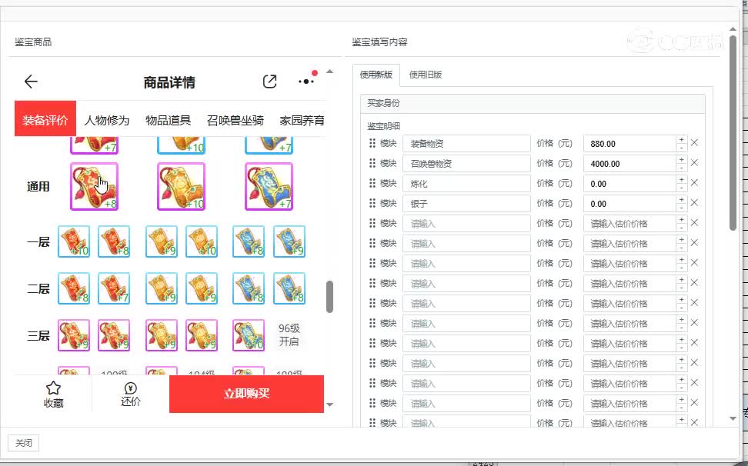Click the 4000.00 price field
The height and width of the screenshot is (466, 748).
pos(629,164)
